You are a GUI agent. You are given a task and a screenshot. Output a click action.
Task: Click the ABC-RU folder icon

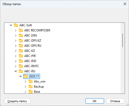(21, 71)
